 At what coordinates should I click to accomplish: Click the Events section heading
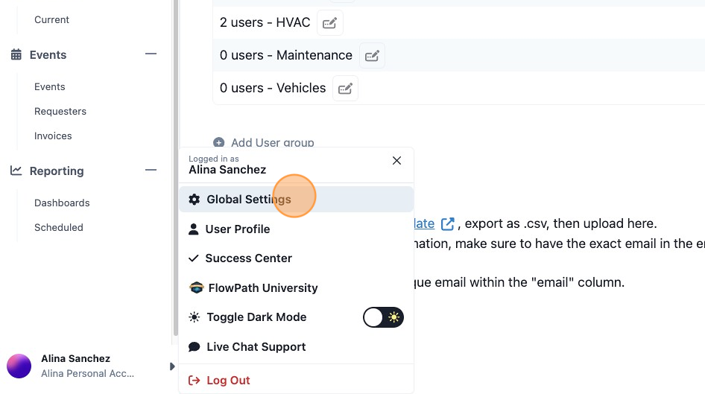[48, 55]
